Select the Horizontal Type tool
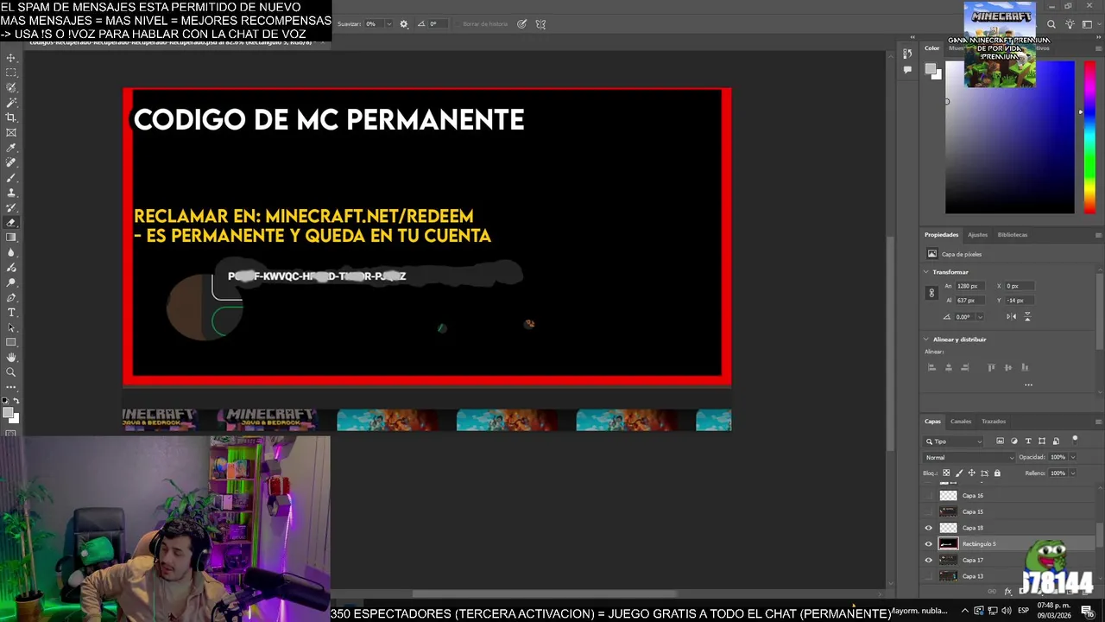1105x622 pixels. (x=11, y=312)
